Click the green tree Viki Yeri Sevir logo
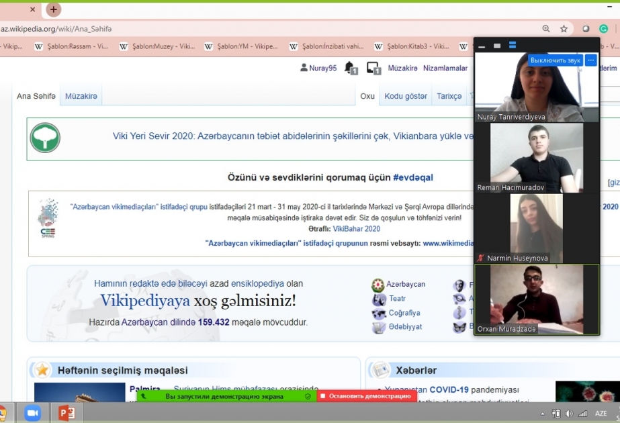 (x=45, y=138)
